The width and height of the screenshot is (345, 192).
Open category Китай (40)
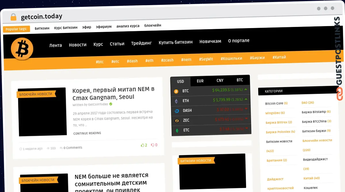[312, 178]
